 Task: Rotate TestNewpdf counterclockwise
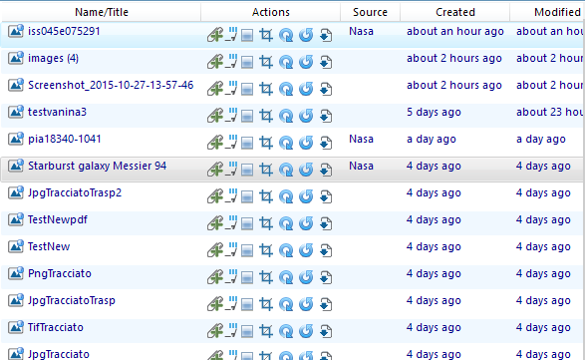[306, 223]
